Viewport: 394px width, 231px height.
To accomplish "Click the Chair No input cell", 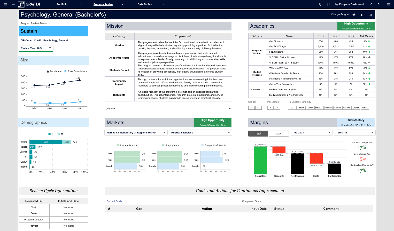I will click(x=68, y=207).
